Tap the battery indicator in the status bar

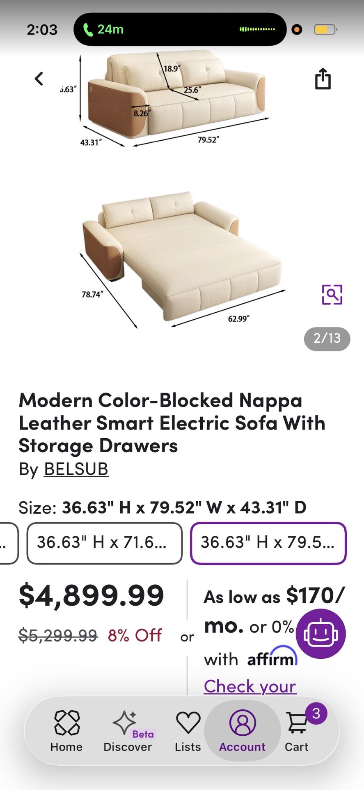click(324, 29)
